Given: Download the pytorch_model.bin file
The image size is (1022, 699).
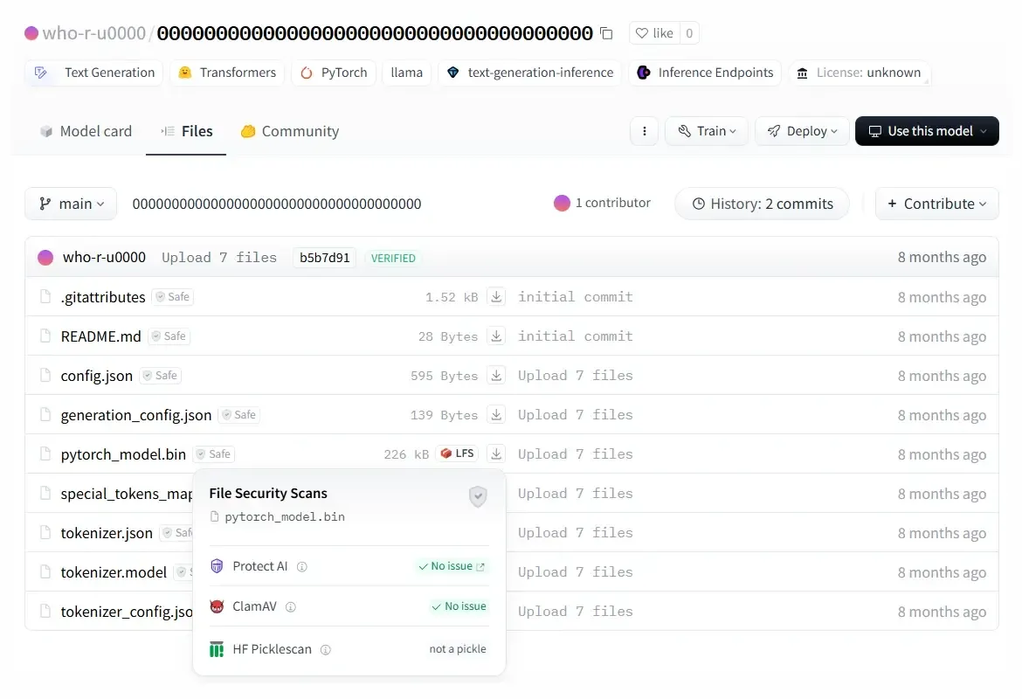Looking at the screenshot, I should click(496, 454).
